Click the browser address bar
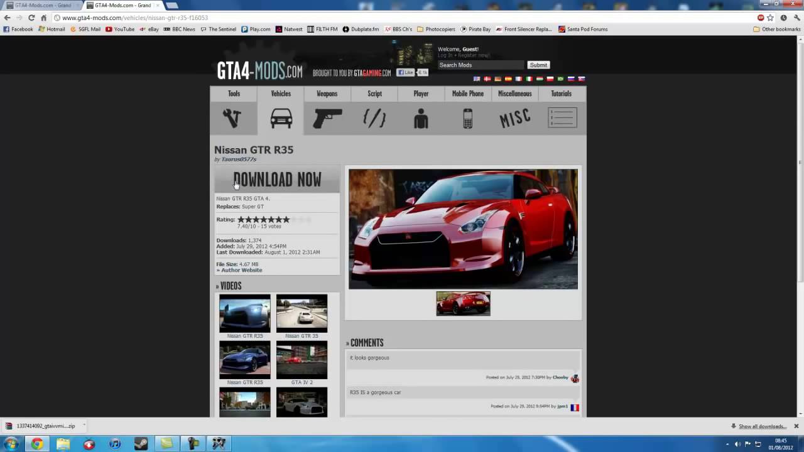Screen dimensions: 804x452 click(402, 18)
